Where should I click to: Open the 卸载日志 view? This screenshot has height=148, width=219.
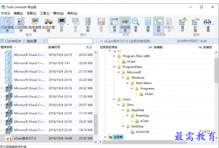click(x=169, y=25)
